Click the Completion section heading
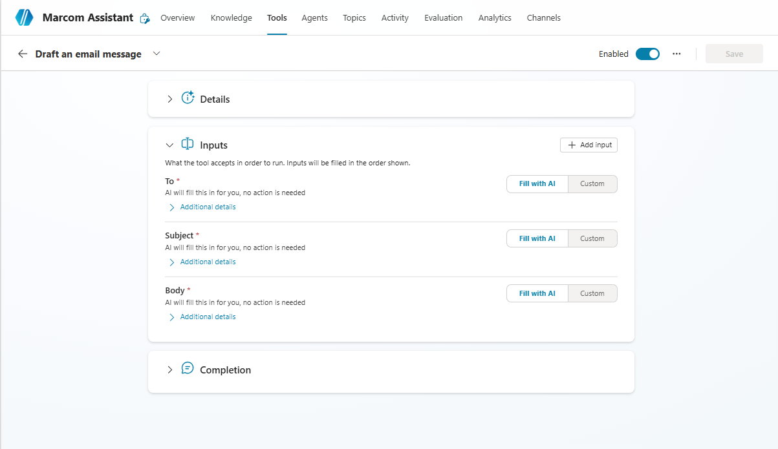The image size is (778, 449). [x=225, y=370]
